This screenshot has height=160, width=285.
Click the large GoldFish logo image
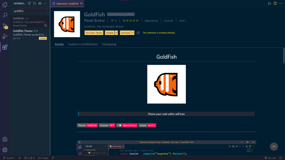[x=166, y=84]
